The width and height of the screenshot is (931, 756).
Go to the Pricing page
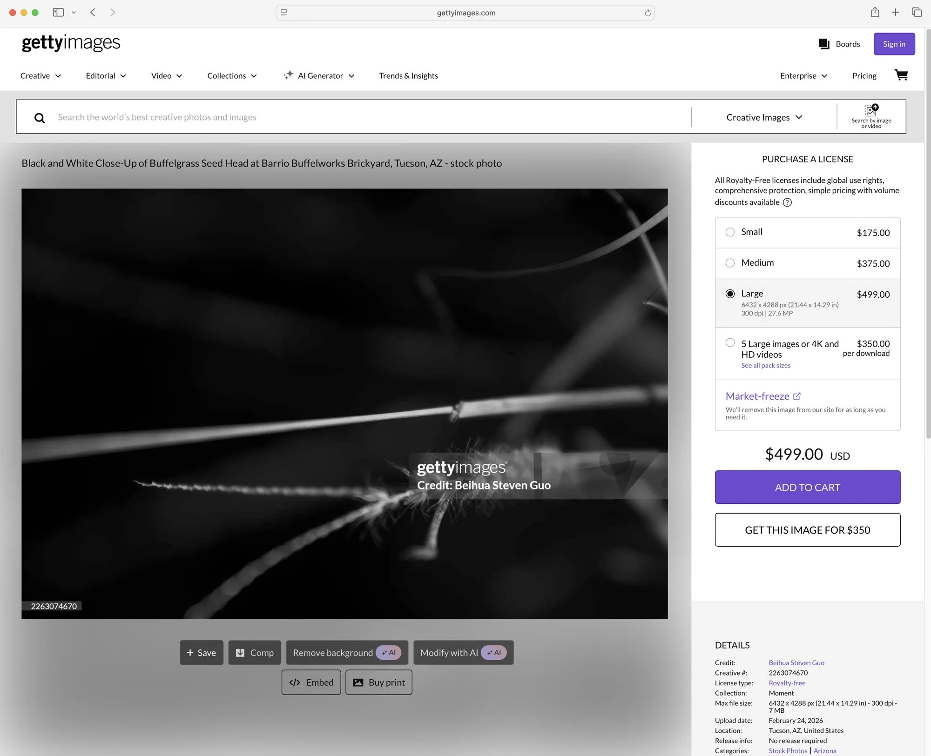point(864,76)
